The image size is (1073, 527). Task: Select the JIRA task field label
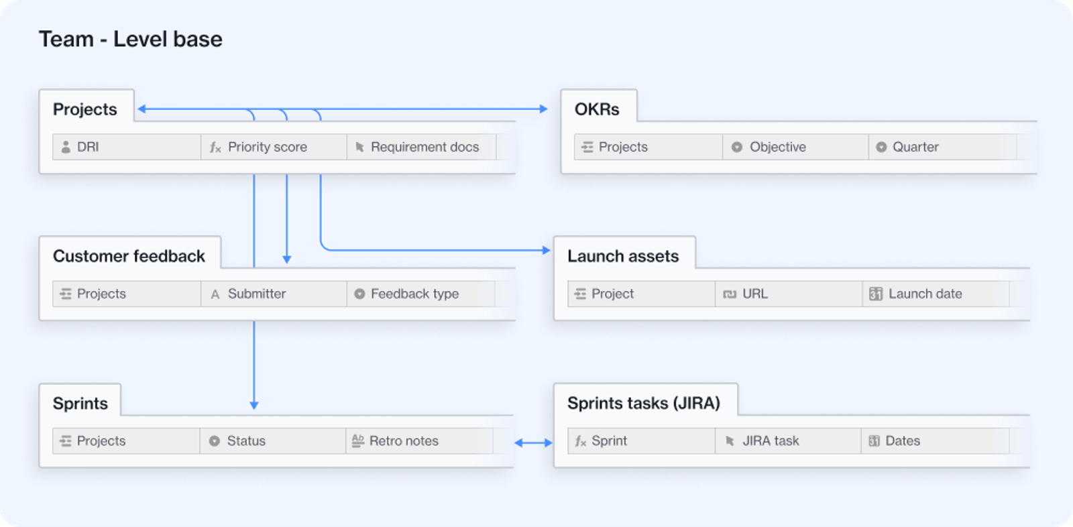771,441
